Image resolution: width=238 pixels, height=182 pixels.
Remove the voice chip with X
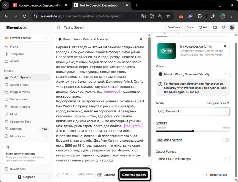(141, 39)
